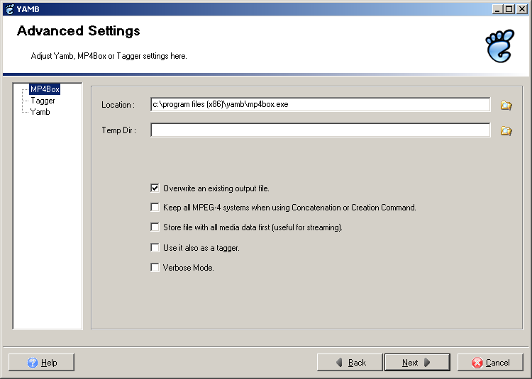The height and width of the screenshot is (379, 532).
Task: Turn on Verbose Mode checkbox
Action: click(x=155, y=268)
